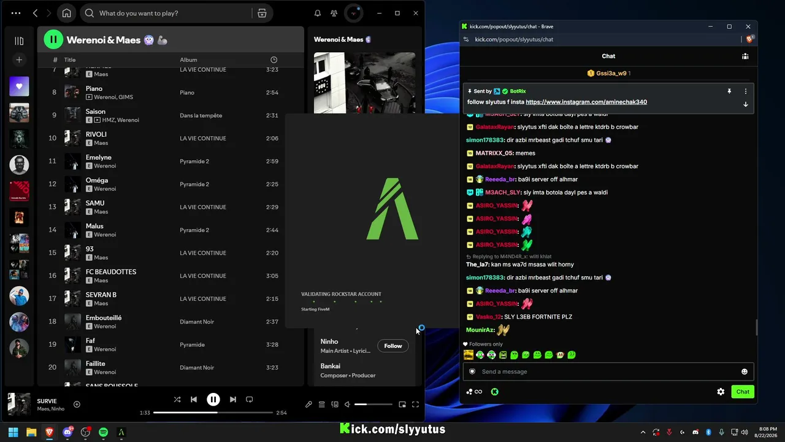Open Kick chat emoji picker

point(745,371)
